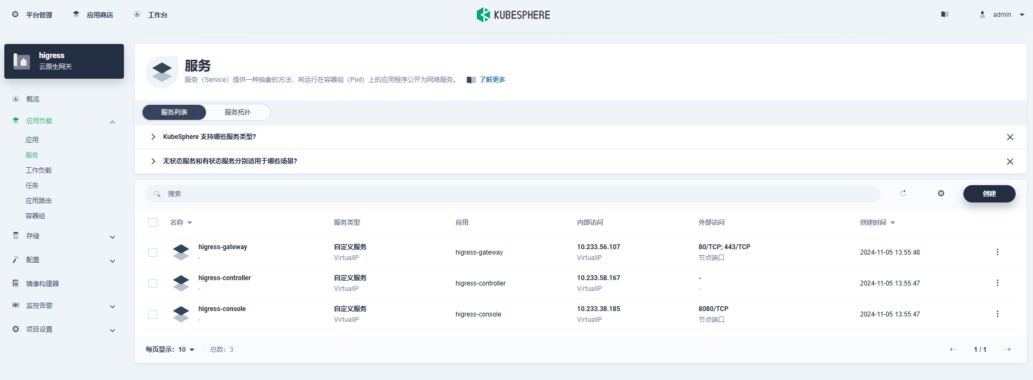The height and width of the screenshot is (380, 1033).
Task: Click internal IP 10.233.58.167
Action: click(x=599, y=278)
